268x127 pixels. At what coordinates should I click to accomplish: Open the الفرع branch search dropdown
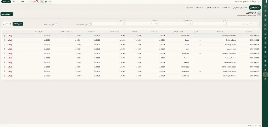[x=209, y=24]
